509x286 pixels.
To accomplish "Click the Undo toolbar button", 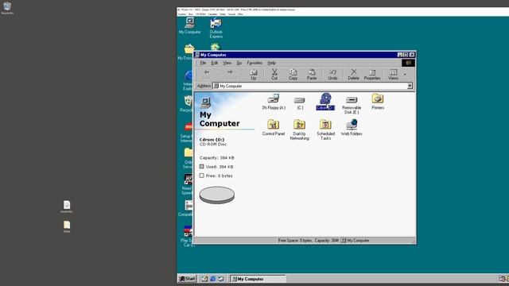I will [x=332, y=74].
